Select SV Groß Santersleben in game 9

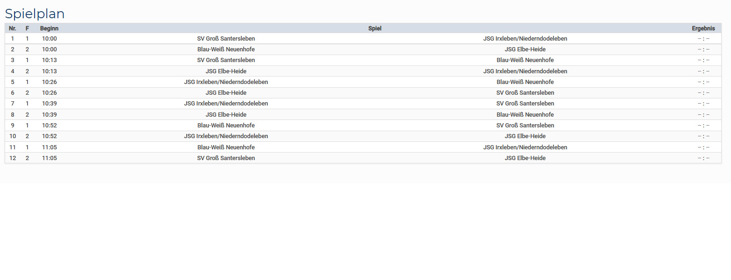coord(525,126)
